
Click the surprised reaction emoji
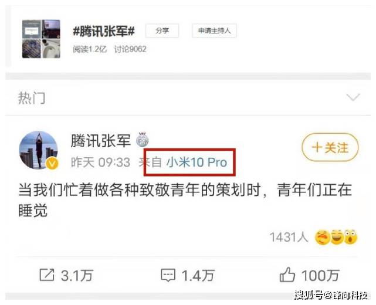351,237
